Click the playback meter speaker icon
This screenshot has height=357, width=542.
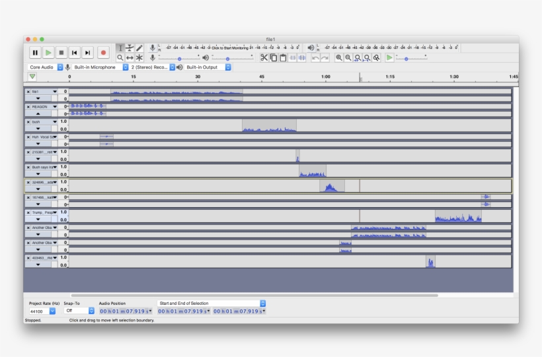point(311,48)
